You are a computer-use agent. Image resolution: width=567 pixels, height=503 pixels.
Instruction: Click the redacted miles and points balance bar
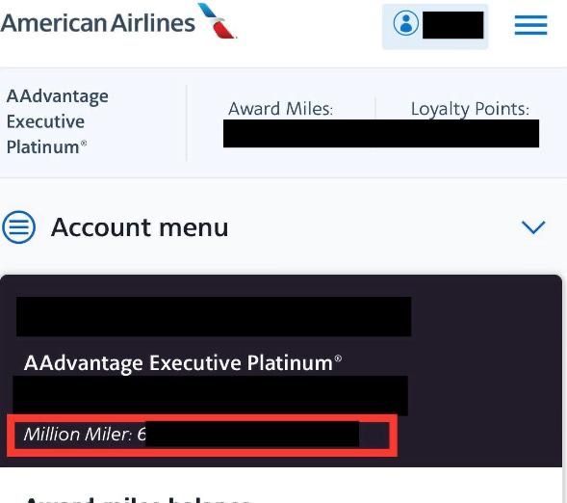click(381, 133)
